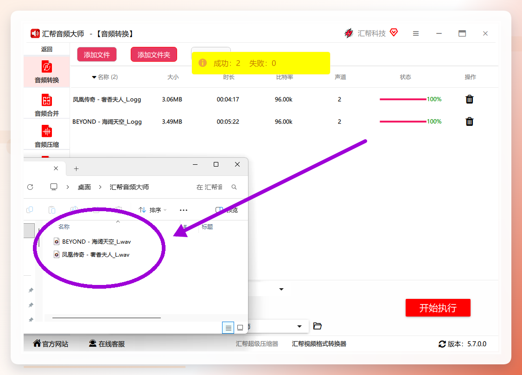Screen dimensions: 522x375
Task: Click the 开始执行 button
Action: (x=438, y=308)
